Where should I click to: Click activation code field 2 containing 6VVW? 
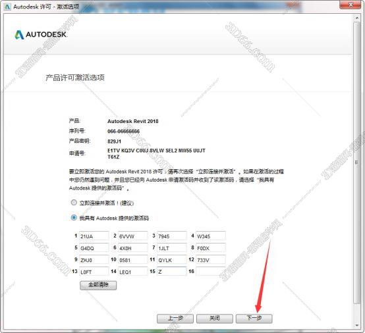132,236
